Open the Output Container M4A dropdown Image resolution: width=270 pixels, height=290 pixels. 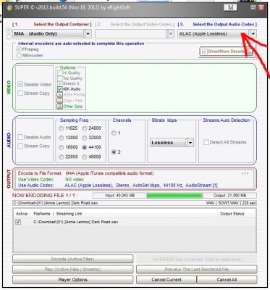click(x=88, y=34)
